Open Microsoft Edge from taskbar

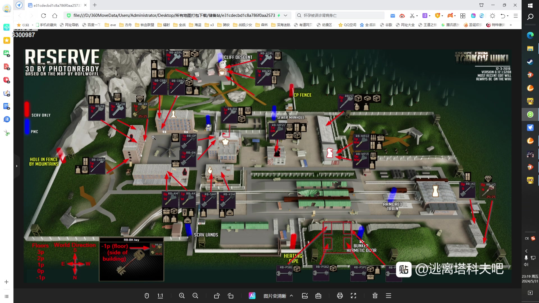(x=530, y=35)
